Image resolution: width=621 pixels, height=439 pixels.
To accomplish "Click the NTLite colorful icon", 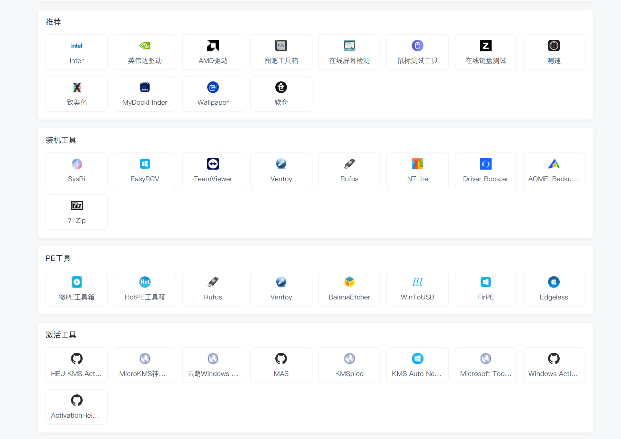I will point(418,164).
